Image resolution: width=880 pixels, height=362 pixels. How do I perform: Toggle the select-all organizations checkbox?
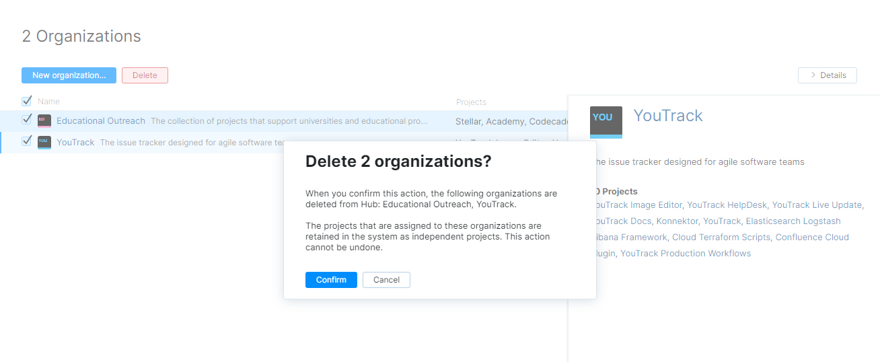[x=27, y=102]
